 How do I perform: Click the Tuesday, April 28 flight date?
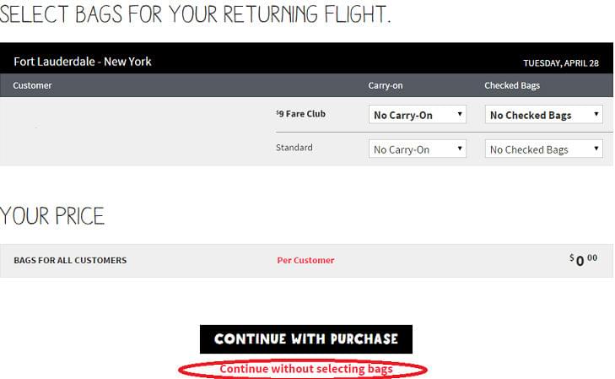(561, 63)
